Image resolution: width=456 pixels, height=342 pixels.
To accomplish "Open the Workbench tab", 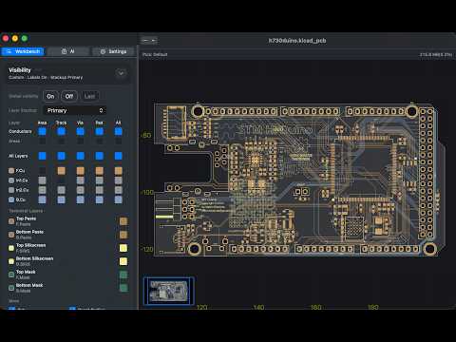I will tap(23, 51).
